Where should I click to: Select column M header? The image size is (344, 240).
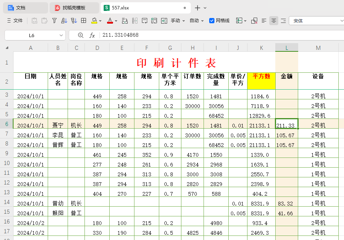[x=318, y=48]
